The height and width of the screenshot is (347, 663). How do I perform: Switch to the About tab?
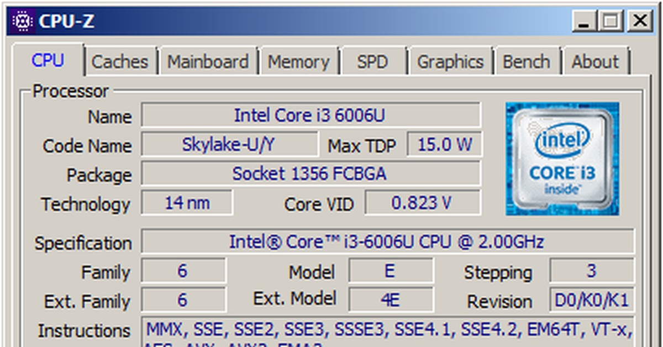click(595, 62)
